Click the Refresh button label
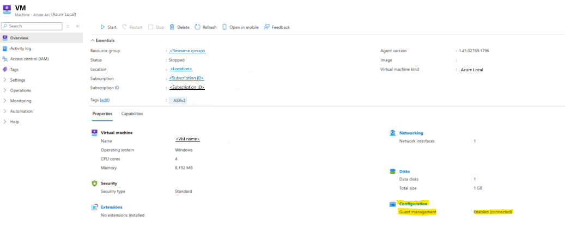565x228 pixels. 210,27
